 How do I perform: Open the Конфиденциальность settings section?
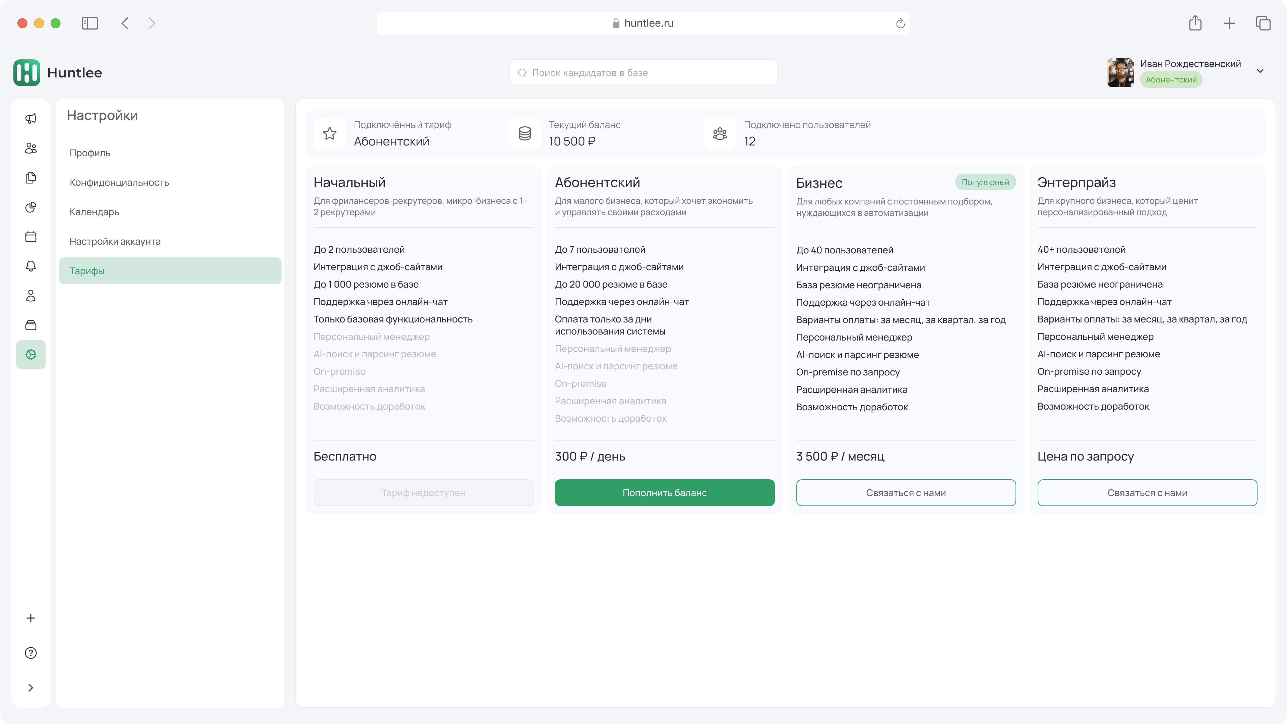point(119,182)
